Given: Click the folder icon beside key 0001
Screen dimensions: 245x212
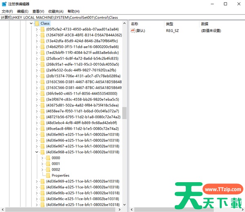Looking at the screenshot, I should [48, 163].
